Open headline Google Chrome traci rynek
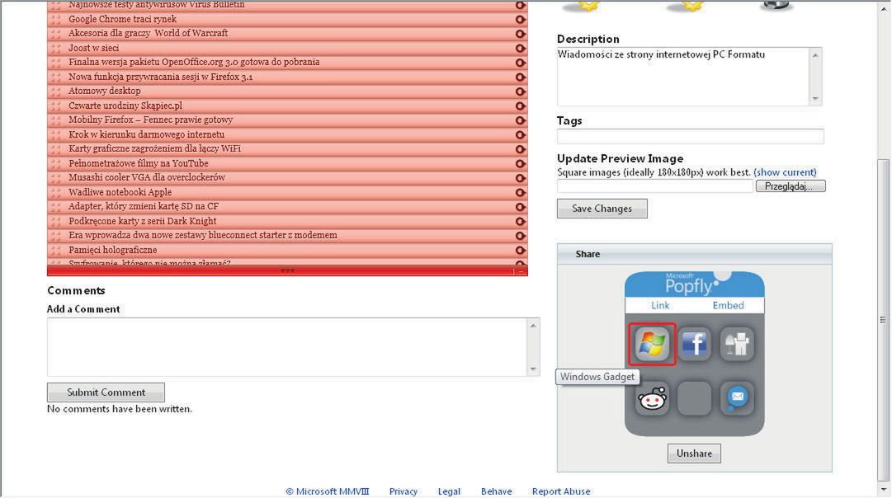This screenshot has width=892, height=498. [x=122, y=19]
